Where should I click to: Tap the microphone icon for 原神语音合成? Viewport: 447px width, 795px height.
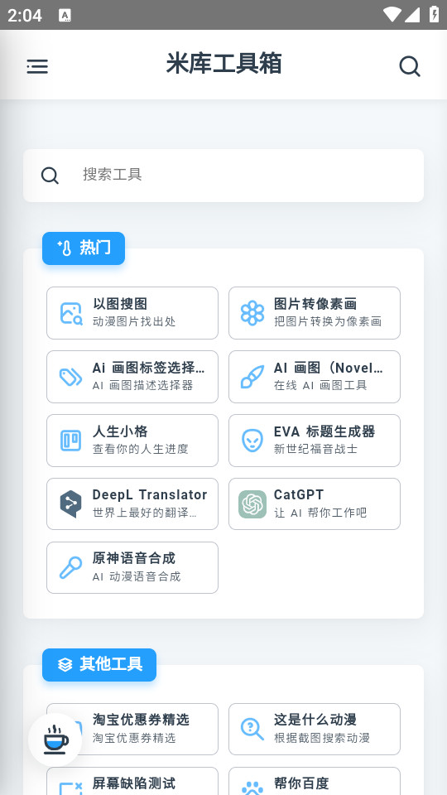[71, 568]
